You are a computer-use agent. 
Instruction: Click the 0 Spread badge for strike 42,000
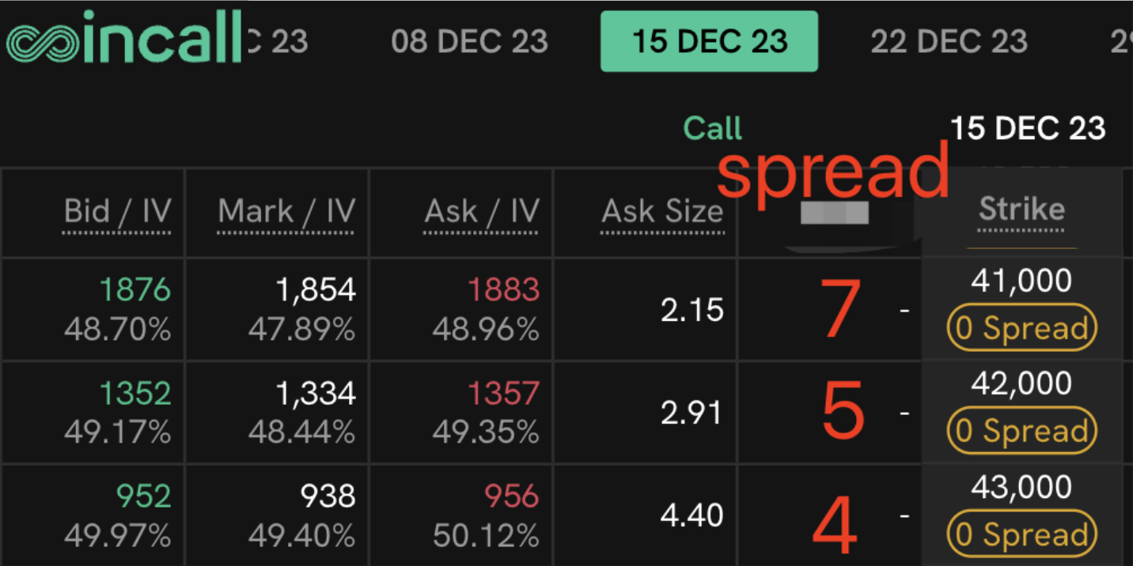(x=1021, y=430)
